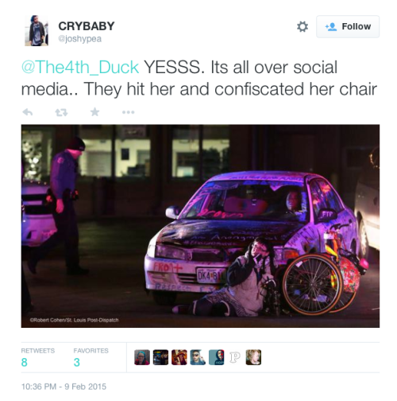Open first retweeter avatar with teal hair
Image resolution: width=397 pixels, height=401 pixels.
pos(142,357)
